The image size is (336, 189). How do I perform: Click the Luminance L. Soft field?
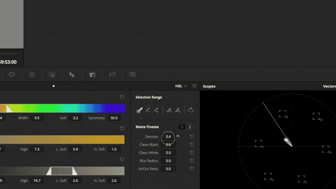[x=75, y=181]
